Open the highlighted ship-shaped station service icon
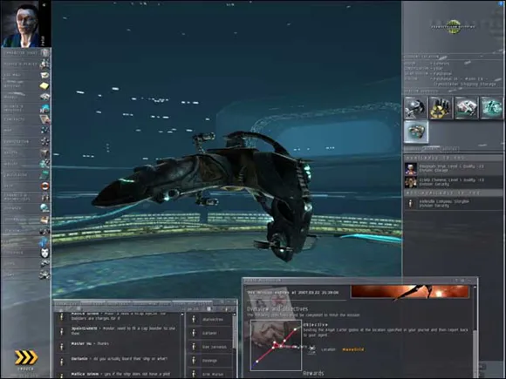The image size is (506, 379). coord(416,132)
